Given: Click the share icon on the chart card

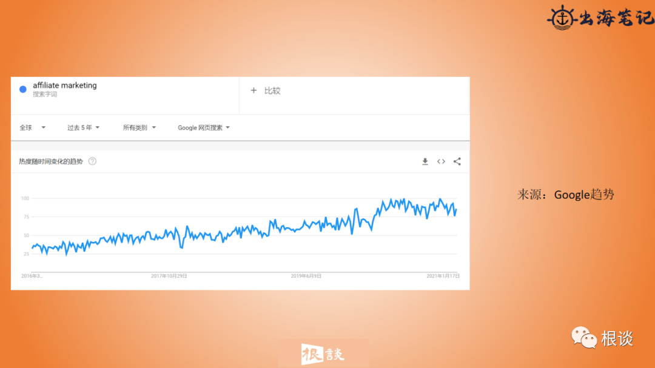Looking at the screenshot, I should 457,161.
